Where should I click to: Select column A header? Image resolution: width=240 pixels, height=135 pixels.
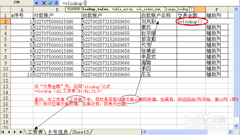[x=22, y=10]
